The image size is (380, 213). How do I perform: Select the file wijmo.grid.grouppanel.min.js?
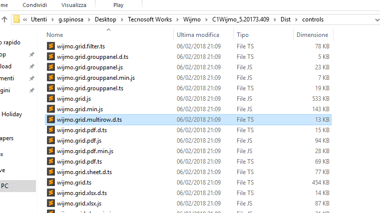tap(96, 77)
